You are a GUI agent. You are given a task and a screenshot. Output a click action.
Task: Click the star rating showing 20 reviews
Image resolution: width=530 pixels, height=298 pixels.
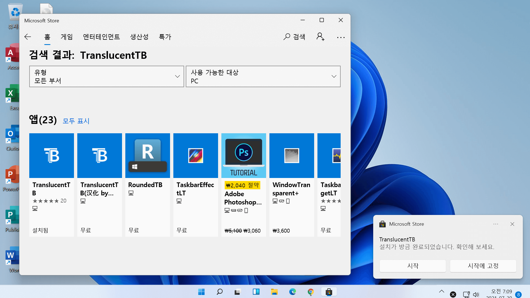tap(49, 201)
